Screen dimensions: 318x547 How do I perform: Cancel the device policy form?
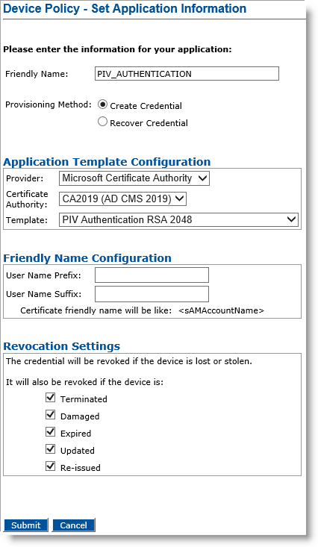coord(73,525)
